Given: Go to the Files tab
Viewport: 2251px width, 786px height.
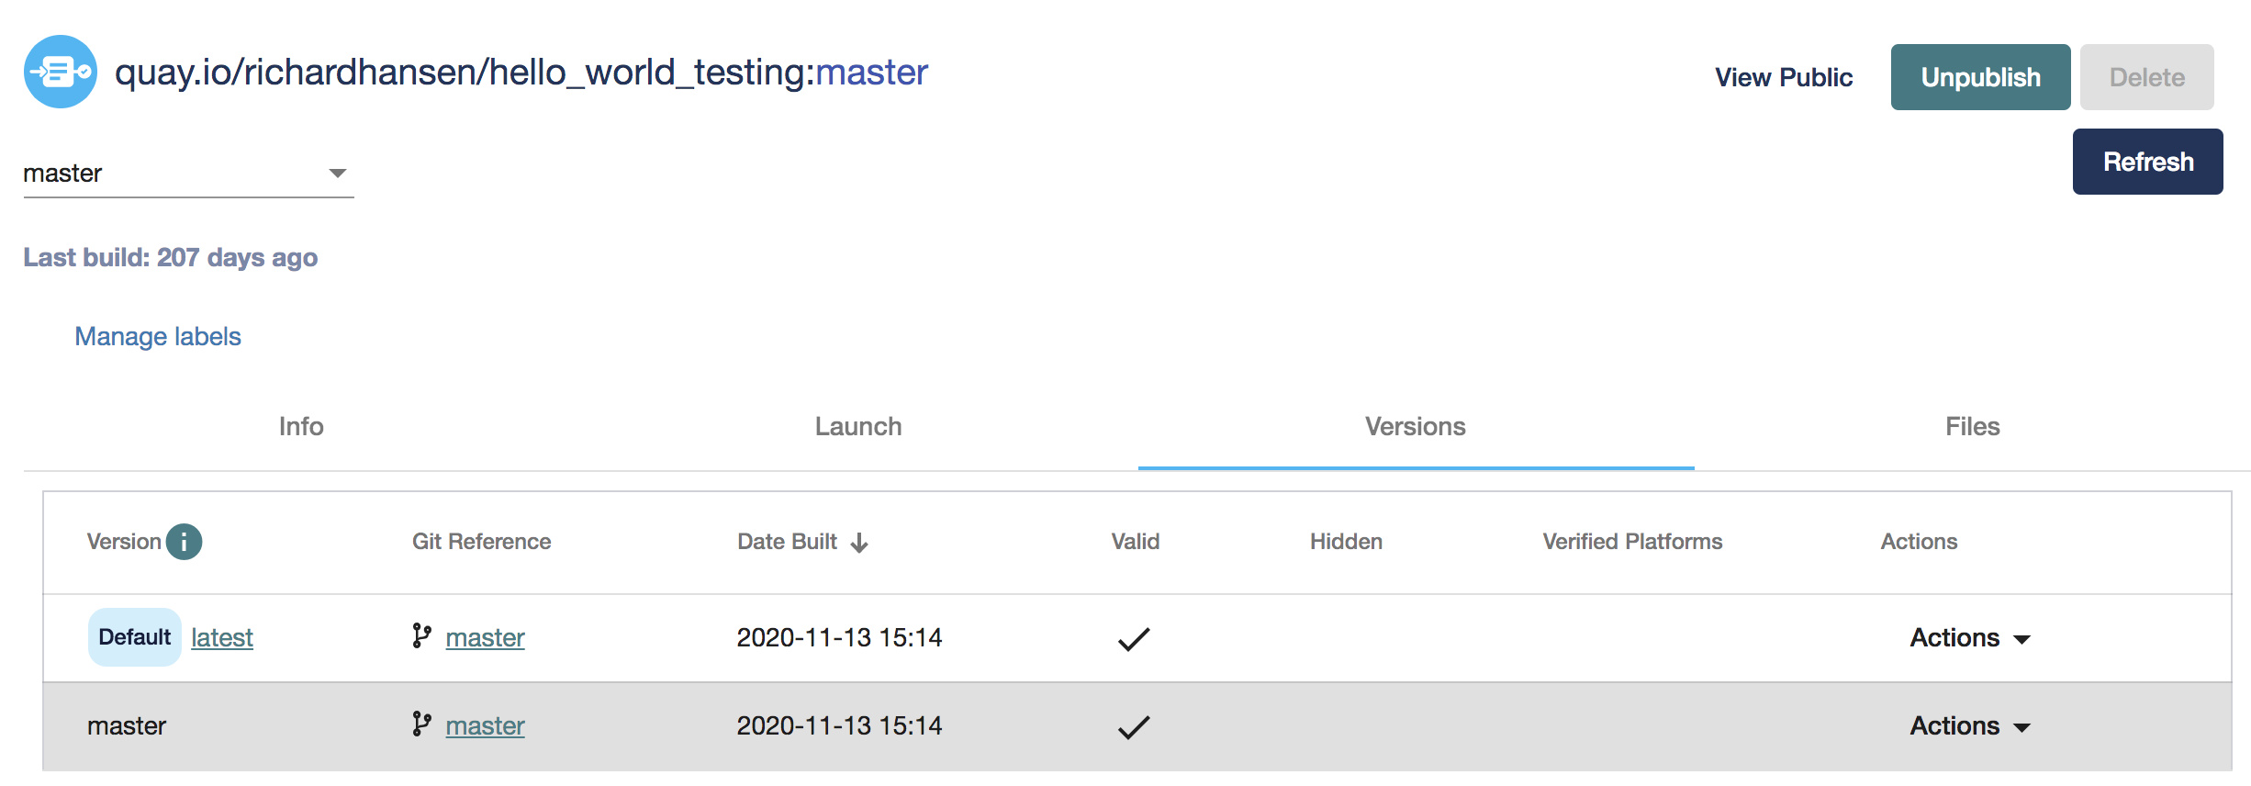Looking at the screenshot, I should click(1972, 427).
